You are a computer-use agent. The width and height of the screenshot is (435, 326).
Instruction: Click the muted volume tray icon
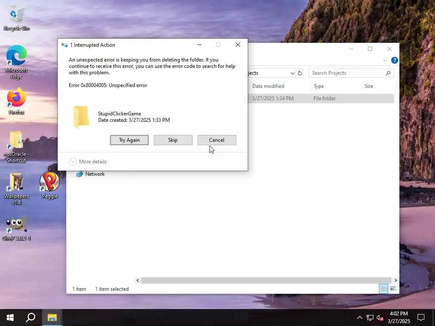point(380,318)
